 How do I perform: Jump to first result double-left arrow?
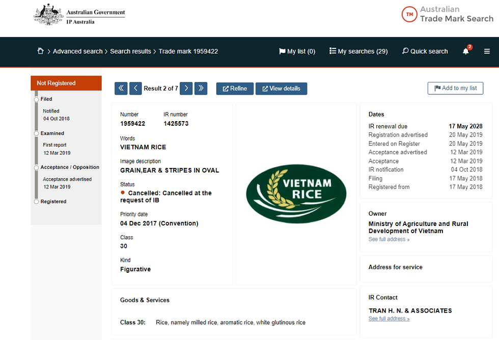click(121, 88)
